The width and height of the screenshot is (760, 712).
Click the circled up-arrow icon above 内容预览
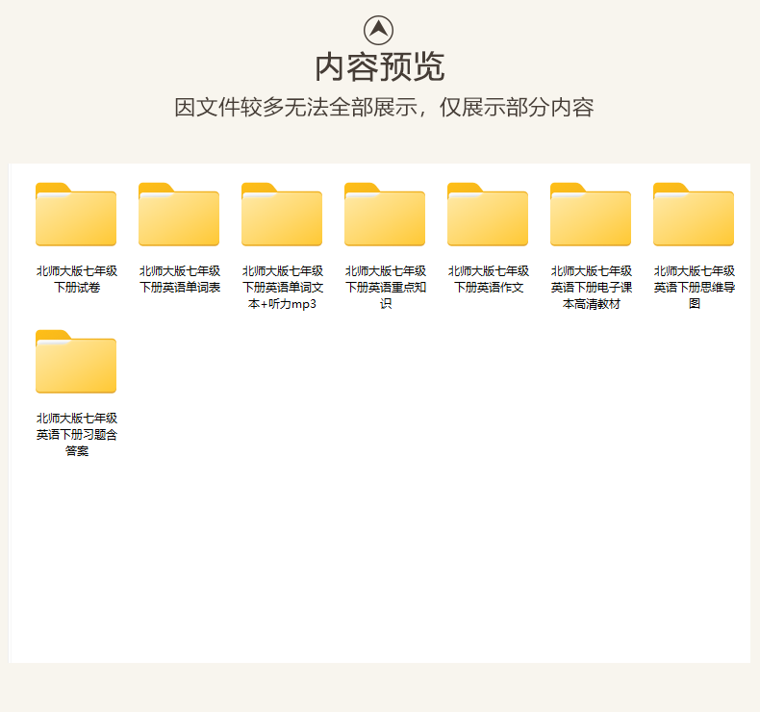(x=378, y=30)
